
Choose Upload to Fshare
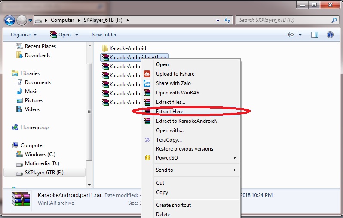tap(191, 74)
